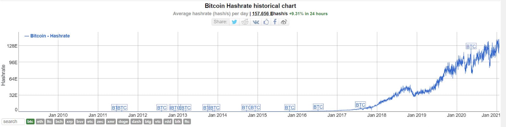This screenshot has width=506, height=127.
Task: Share chart on Twitter
Action: (x=234, y=22)
